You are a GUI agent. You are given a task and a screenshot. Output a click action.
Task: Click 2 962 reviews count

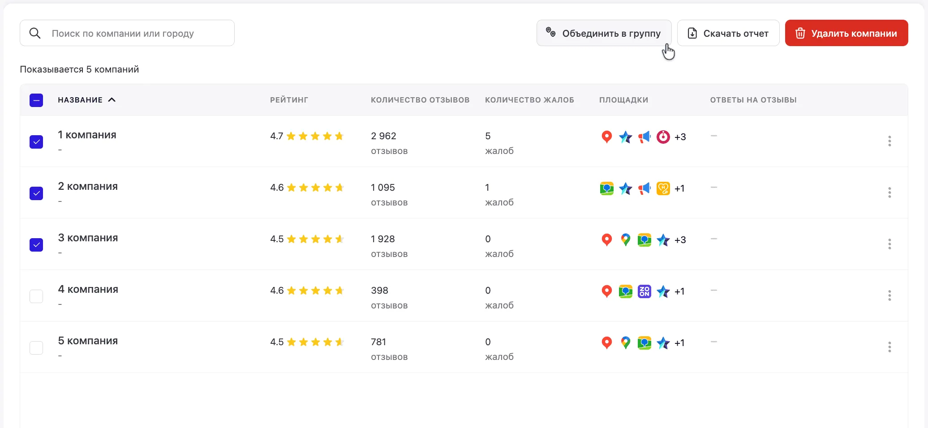click(383, 136)
